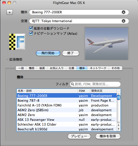Image resolution: width=138 pixels, height=146 pixels.
Task: Click the 飛行開始 button
Action: click(48, 53)
